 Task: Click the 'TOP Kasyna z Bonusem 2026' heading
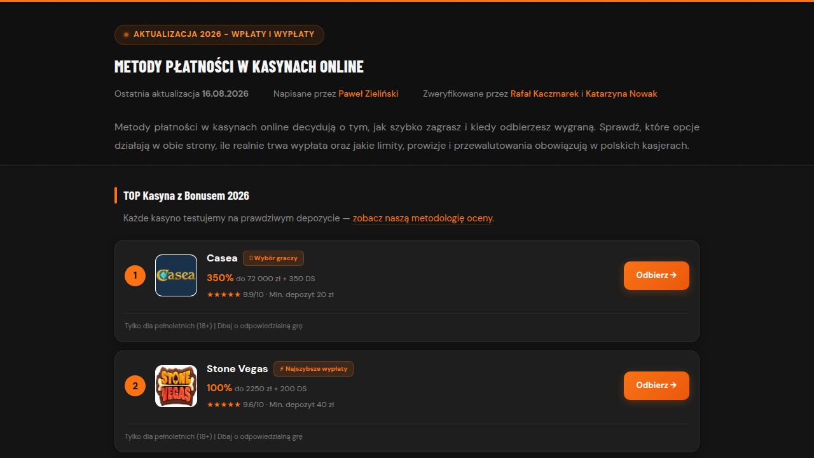pos(186,195)
